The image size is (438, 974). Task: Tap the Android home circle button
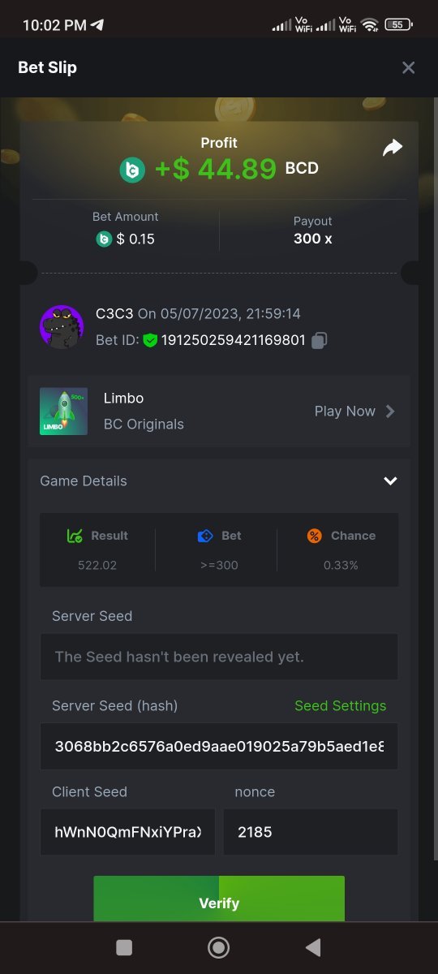coord(218,947)
